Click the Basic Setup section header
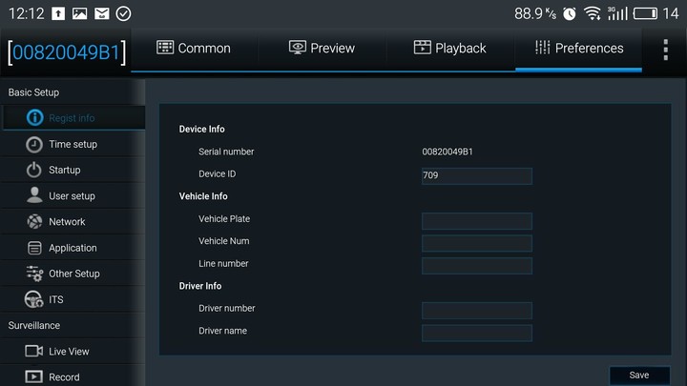 pyautogui.click(x=33, y=92)
